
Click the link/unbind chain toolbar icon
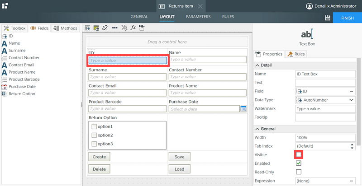click(x=105, y=28)
